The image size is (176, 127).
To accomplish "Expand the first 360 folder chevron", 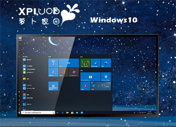I will coord(45,69).
